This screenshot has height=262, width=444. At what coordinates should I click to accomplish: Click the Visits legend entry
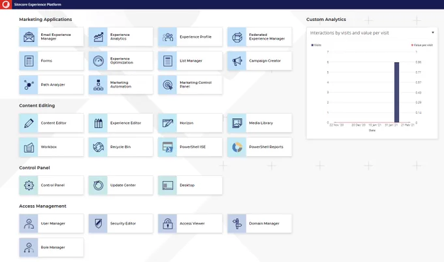(x=316, y=45)
